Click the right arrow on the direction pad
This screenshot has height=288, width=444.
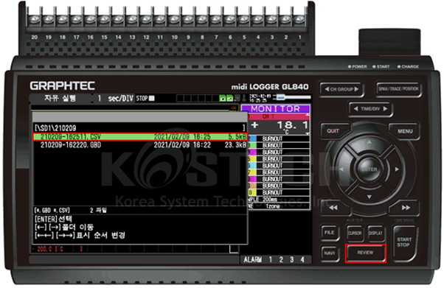click(x=397, y=169)
